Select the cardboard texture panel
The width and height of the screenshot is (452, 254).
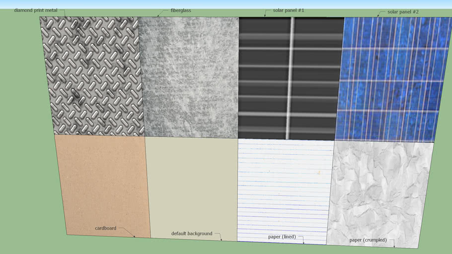(103, 186)
